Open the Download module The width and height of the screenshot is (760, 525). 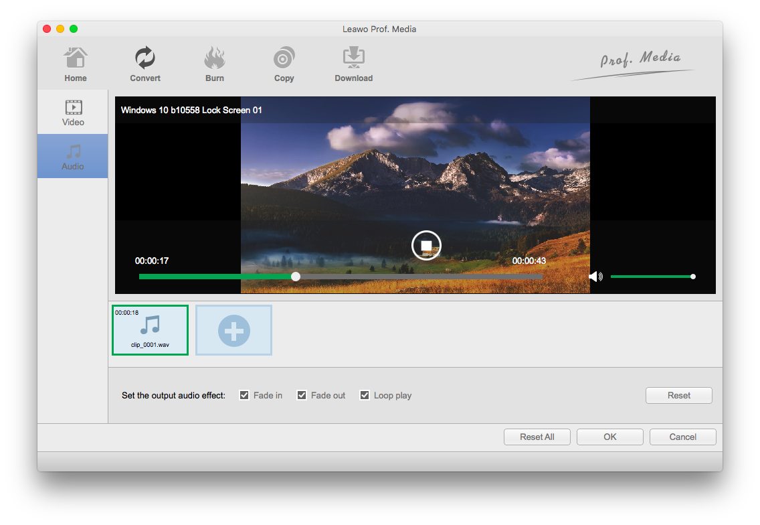[x=353, y=64]
